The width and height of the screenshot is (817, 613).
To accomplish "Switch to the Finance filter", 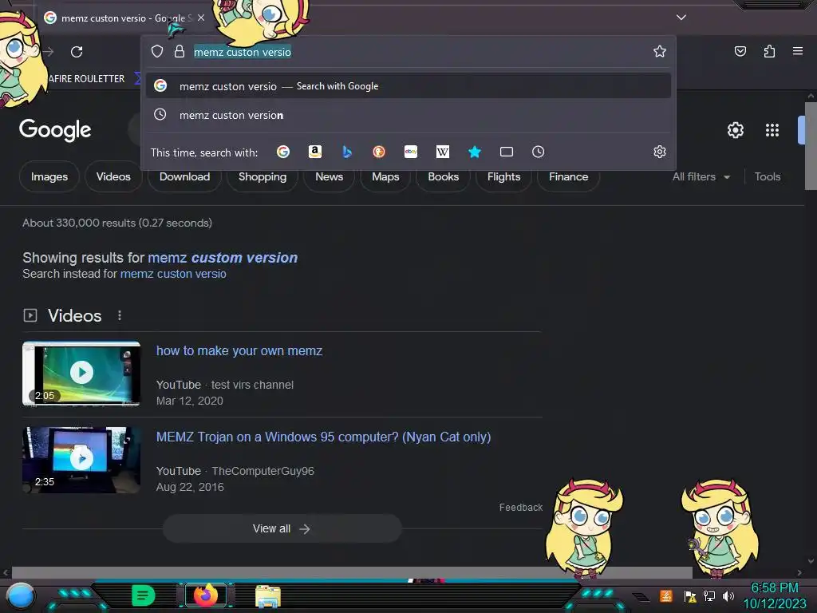I will [568, 176].
